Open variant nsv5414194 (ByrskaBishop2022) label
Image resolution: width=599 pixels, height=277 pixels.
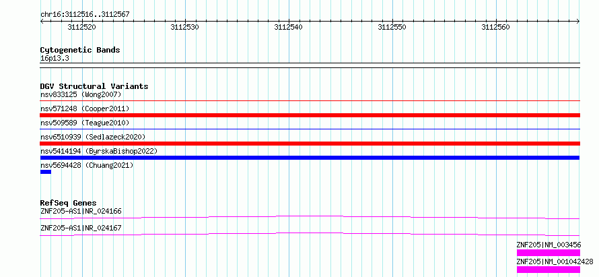click(99, 151)
